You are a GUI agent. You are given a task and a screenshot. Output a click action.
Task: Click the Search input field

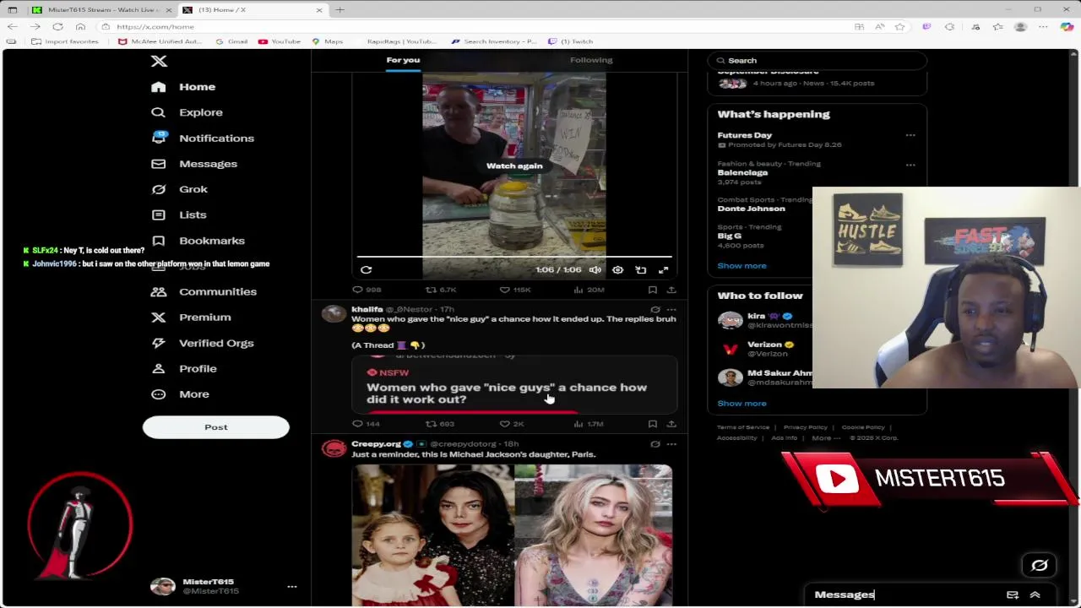(817, 61)
